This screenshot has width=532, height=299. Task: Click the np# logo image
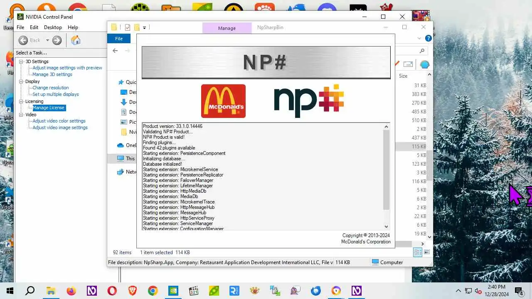click(x=309, y=101)
